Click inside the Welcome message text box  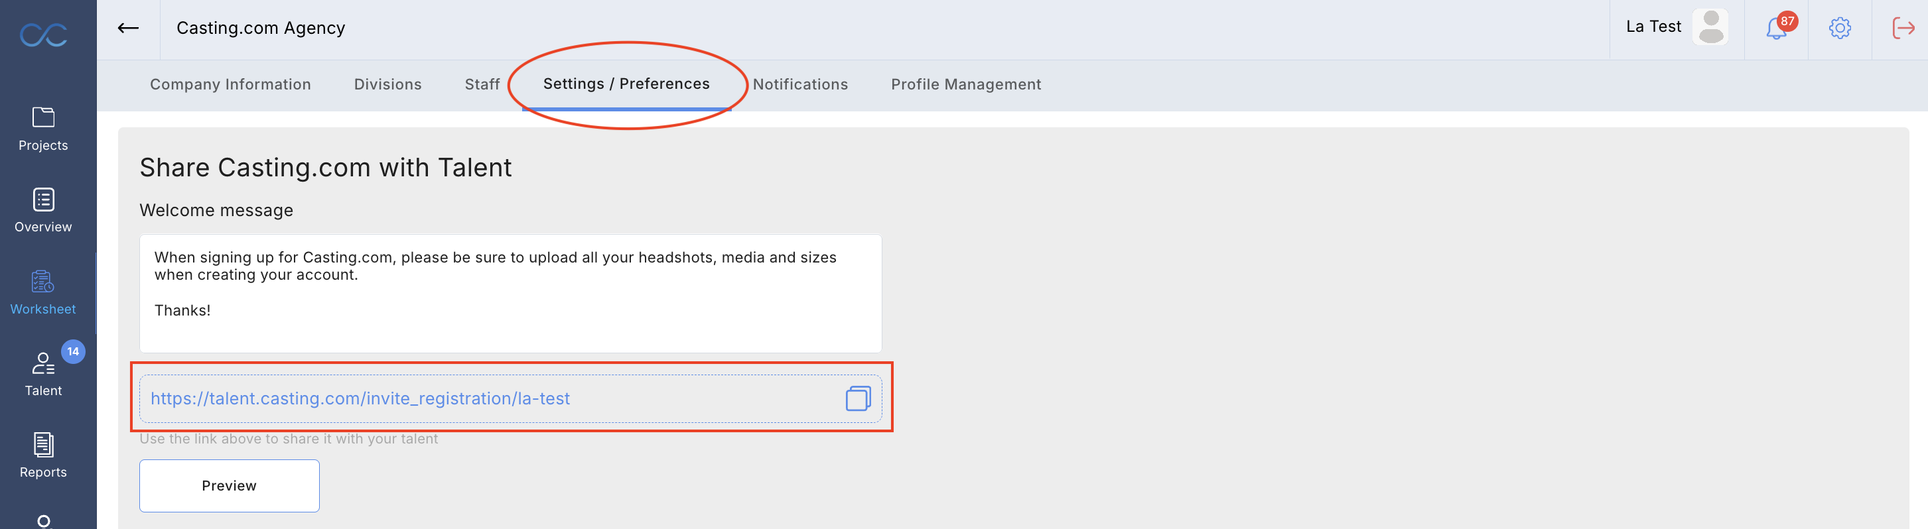(510, 293)
